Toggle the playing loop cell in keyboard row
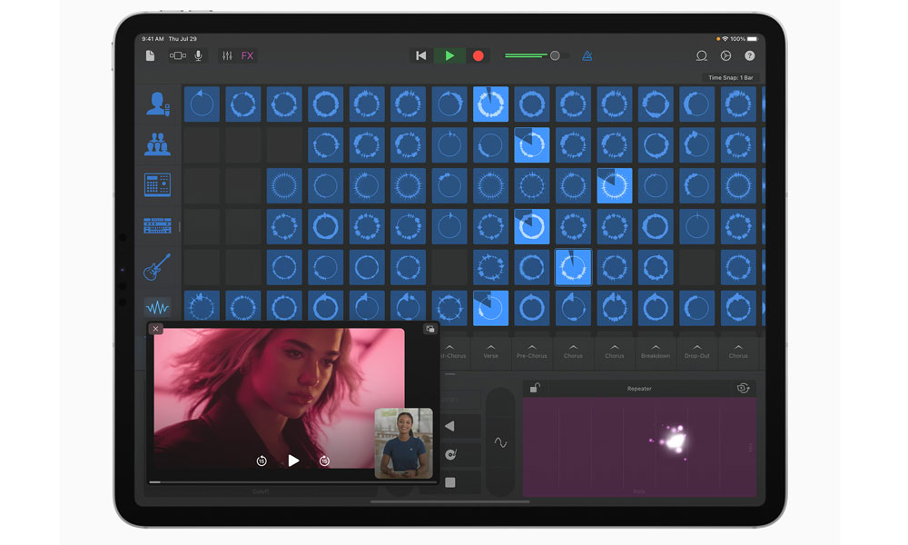This screenshot has width=908, height=545. click(531, 226)
